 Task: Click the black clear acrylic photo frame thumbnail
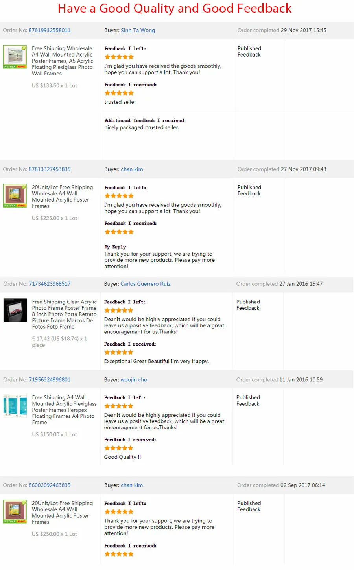(15, 310)
